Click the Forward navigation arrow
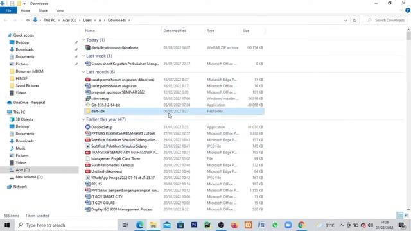The height and width of the screenshot is (231, 411). point(15,20)
